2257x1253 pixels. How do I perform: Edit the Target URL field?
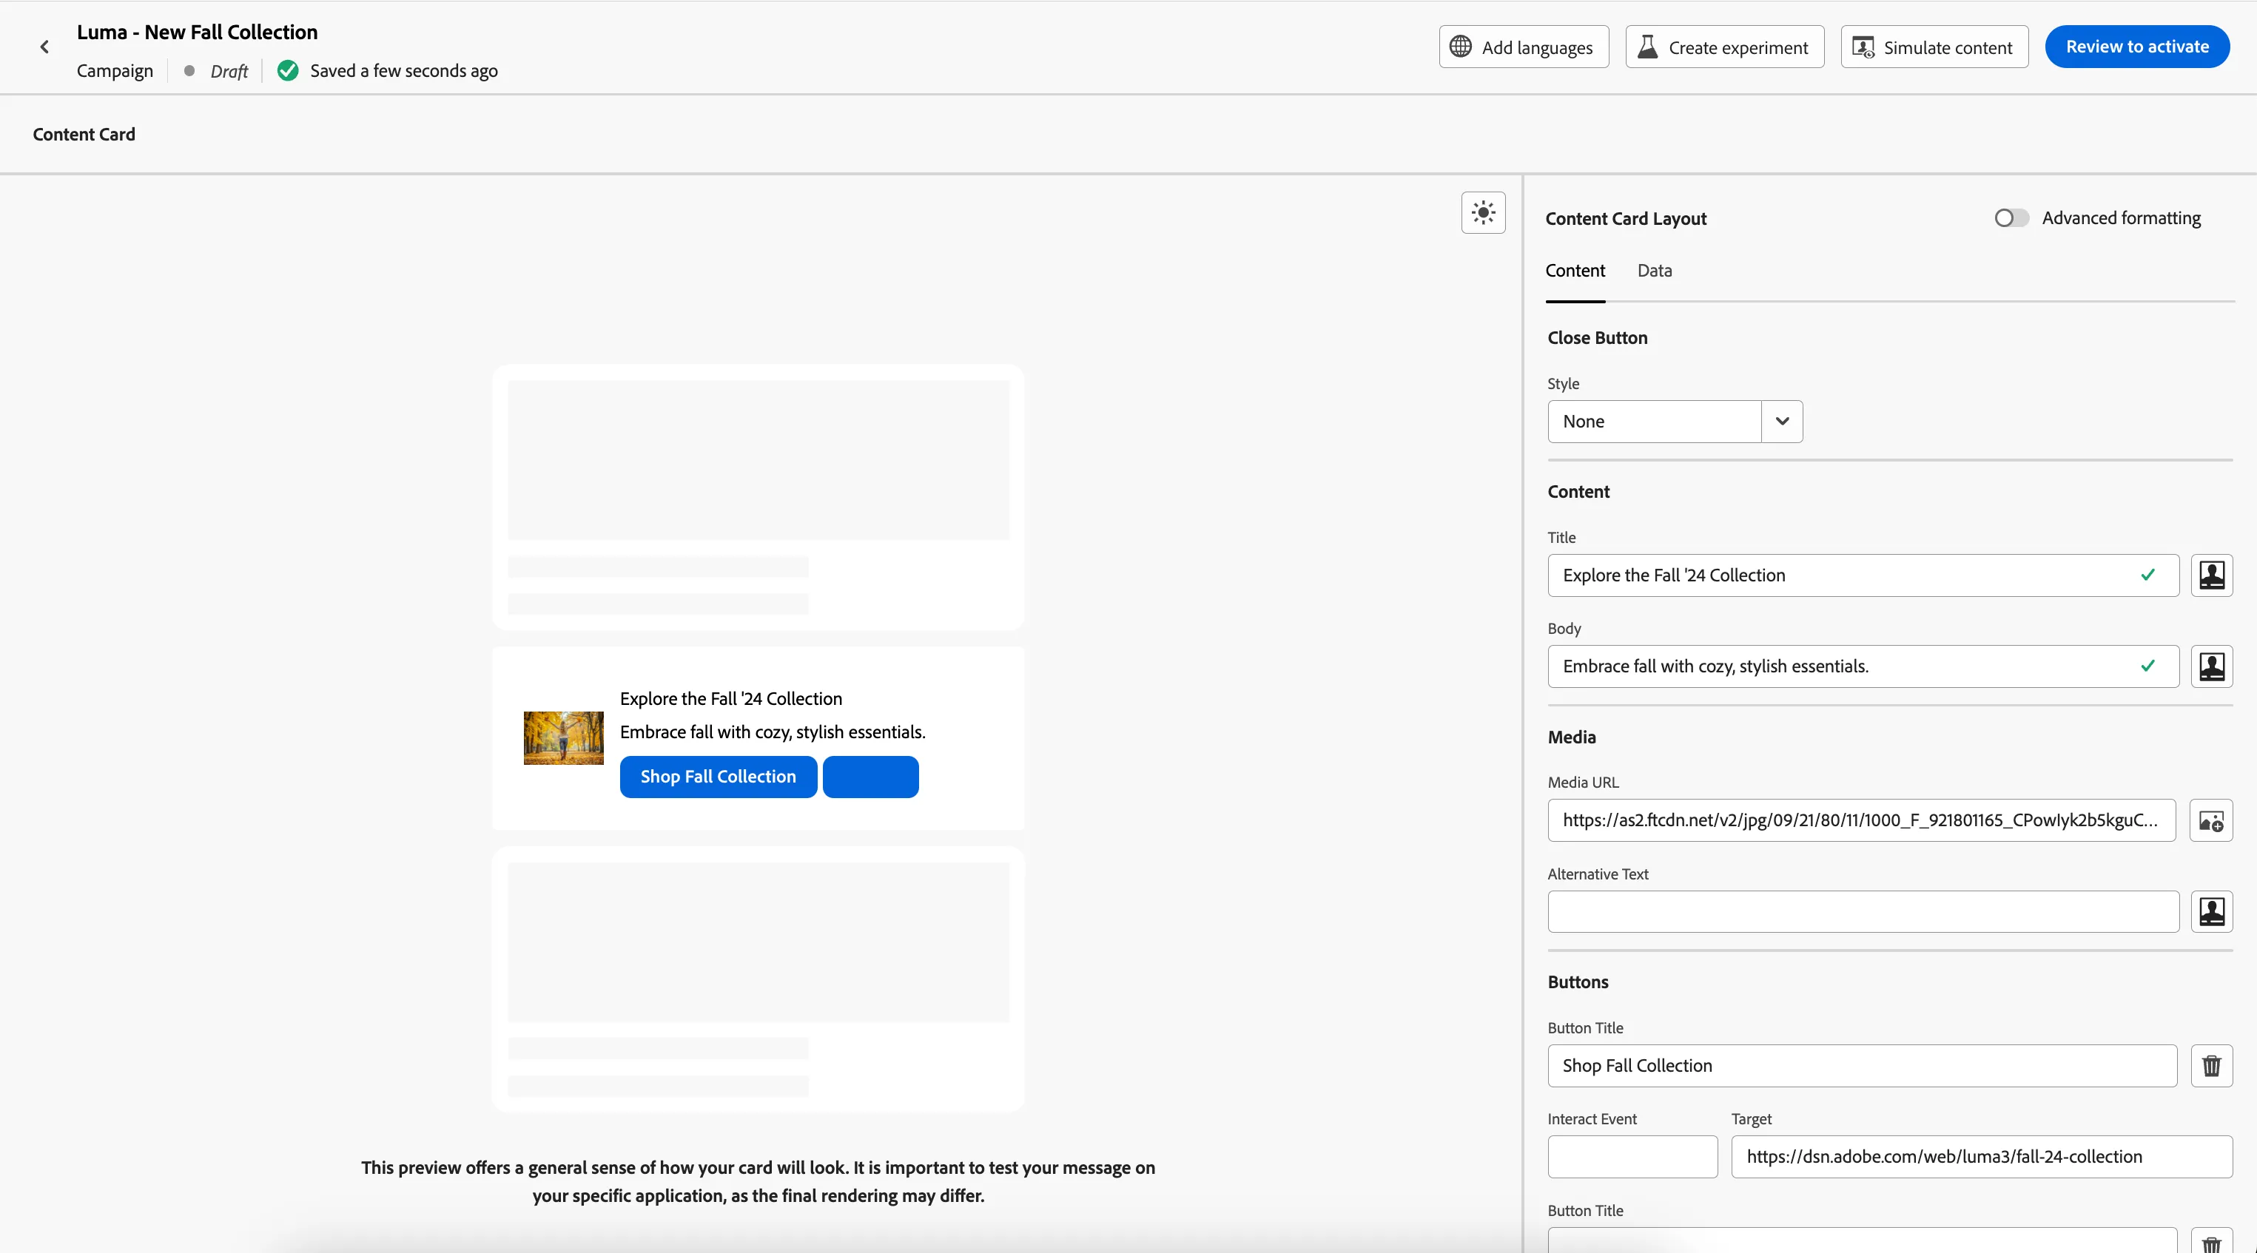[1981, 1157]
